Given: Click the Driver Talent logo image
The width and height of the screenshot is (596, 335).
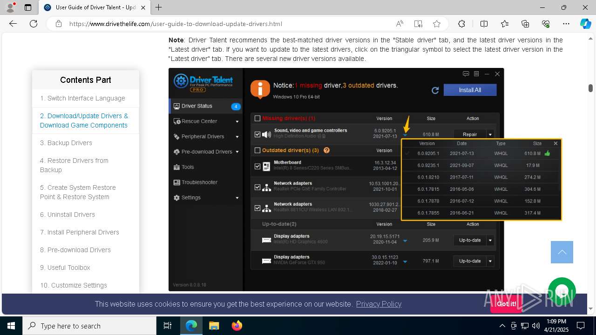Looking at the screenshot, I should click(203, 82).
